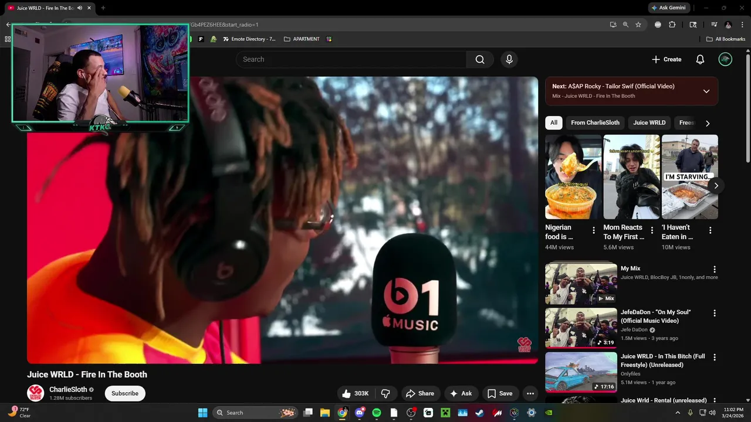The height and width of the screenshot is (422, 751).
Task: Bookmark page with star icon
Action: point(638,25)
